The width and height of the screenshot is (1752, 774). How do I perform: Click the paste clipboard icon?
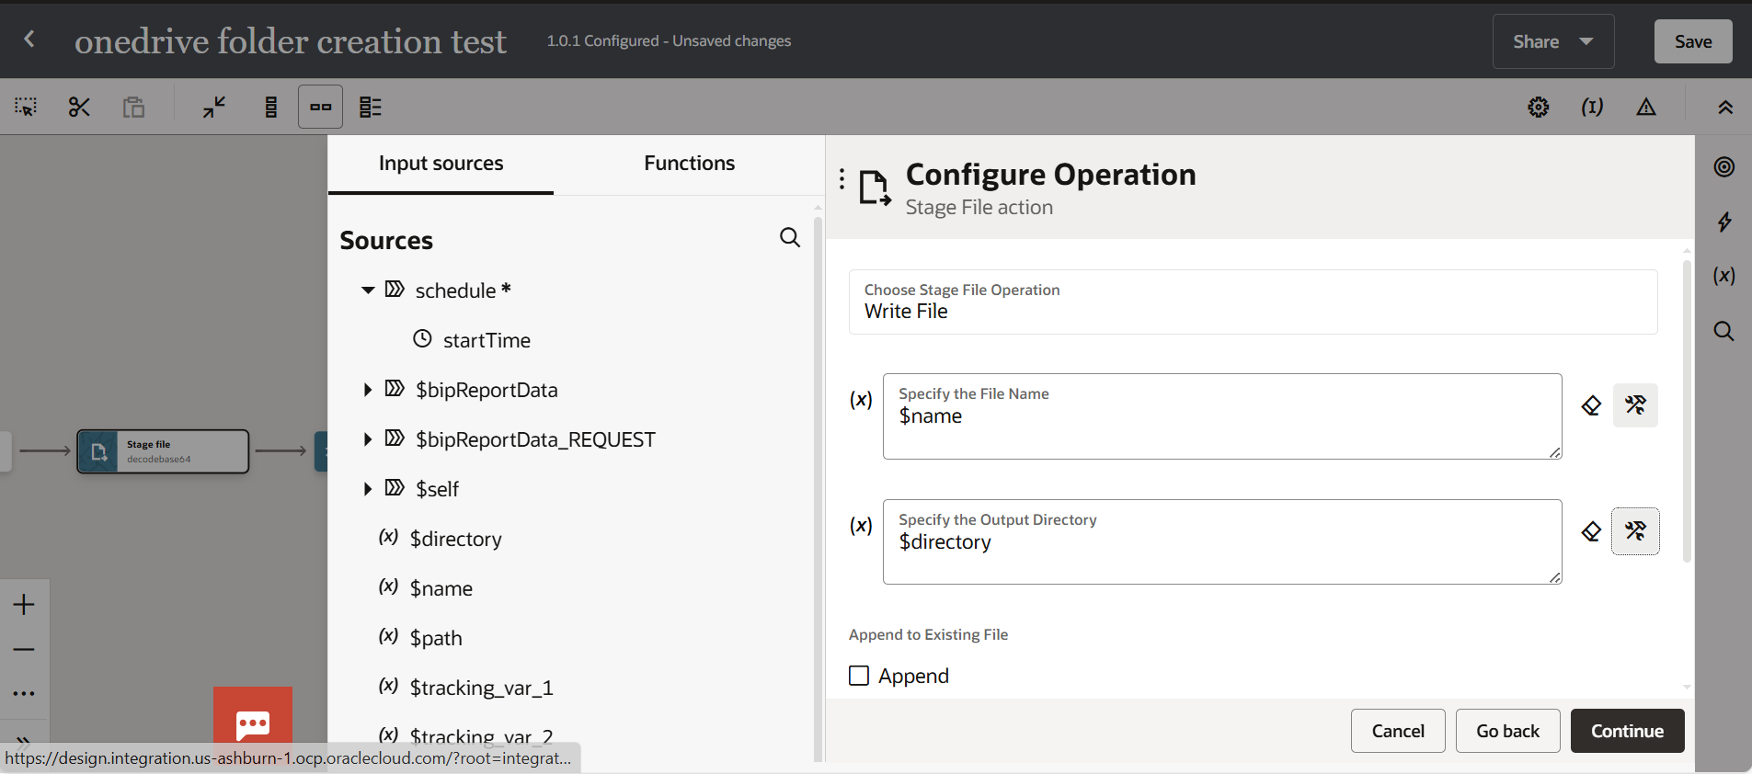133,108
